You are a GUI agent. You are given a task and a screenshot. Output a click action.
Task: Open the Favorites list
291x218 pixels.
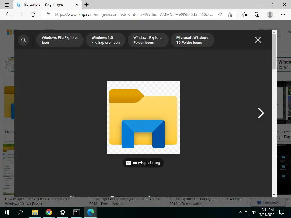(x=244, y=14)
